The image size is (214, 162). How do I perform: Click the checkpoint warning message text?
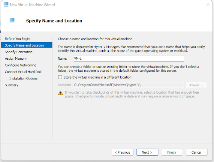[x=132, y=94]
